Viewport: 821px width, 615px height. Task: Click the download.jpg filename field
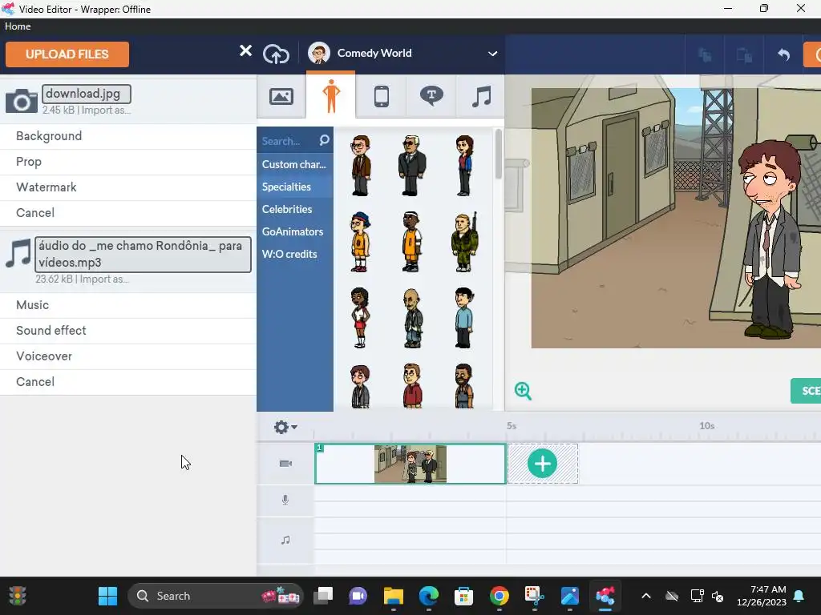tap(87, 94)
